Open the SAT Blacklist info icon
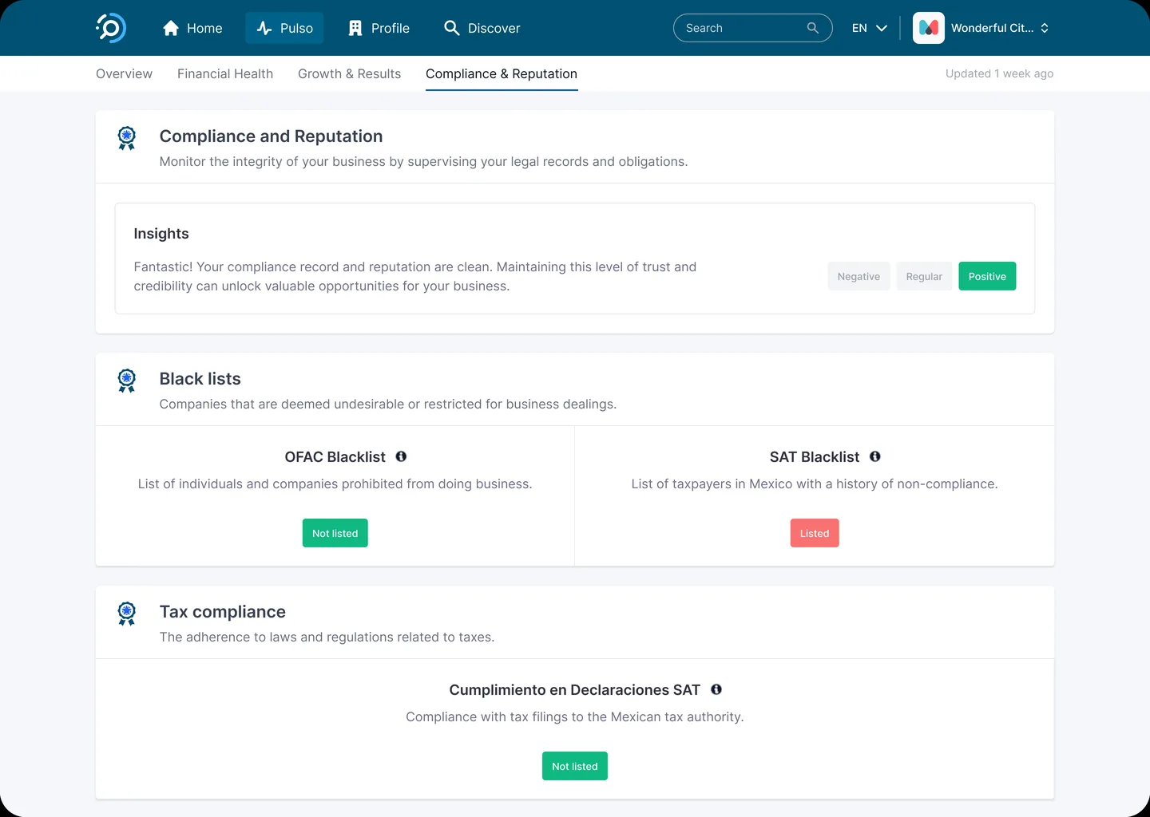 875,456
